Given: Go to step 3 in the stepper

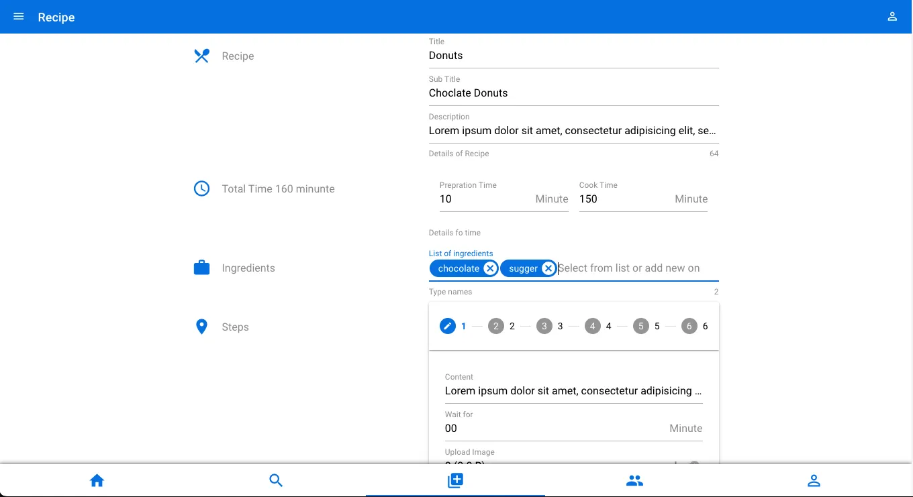Looking at the screenshot, I should [x=550, y=326].
